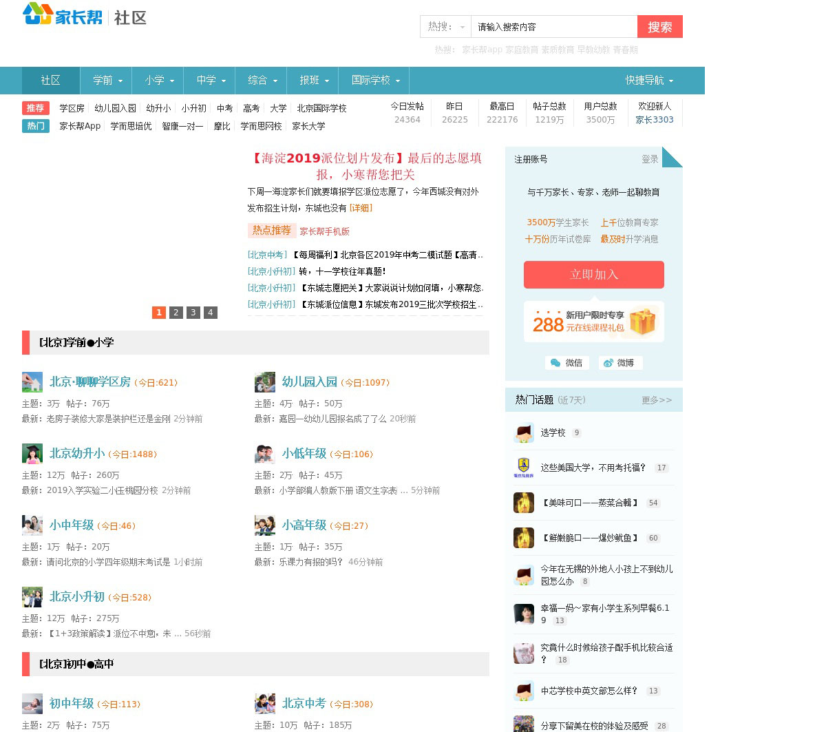This screenshot has width=826, height=732.
Task: Click the avatar beside 究竟什么时候 topic
Action: click(524, 653)
